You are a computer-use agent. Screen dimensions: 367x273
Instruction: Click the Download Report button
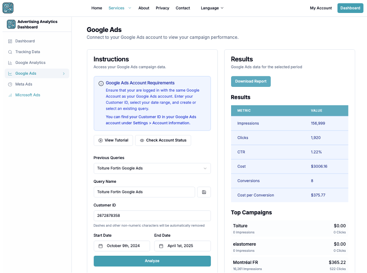(x=251, y=81)
